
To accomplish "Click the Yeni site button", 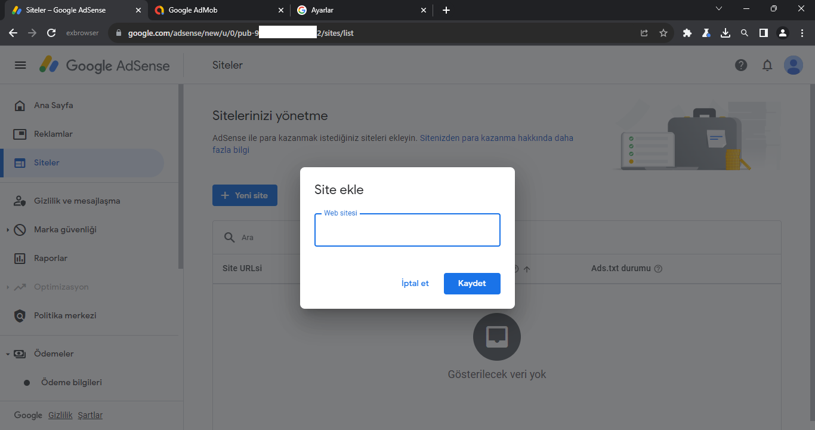I will point(245,195).
